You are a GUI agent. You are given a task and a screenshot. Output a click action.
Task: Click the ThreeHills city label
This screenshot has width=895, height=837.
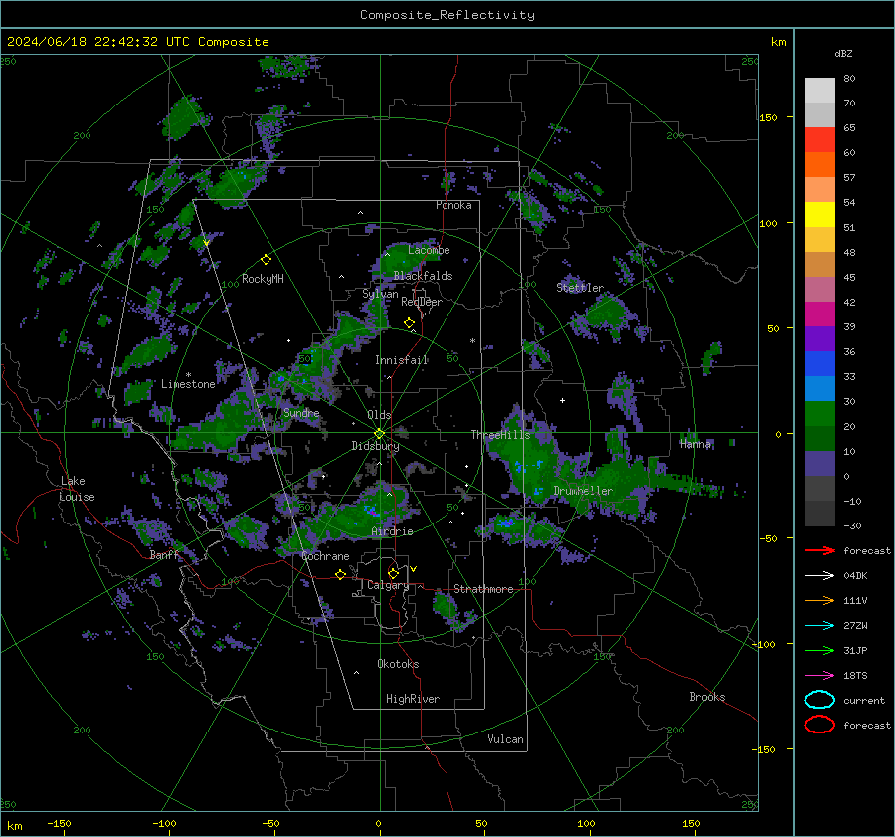coord(500,435)
